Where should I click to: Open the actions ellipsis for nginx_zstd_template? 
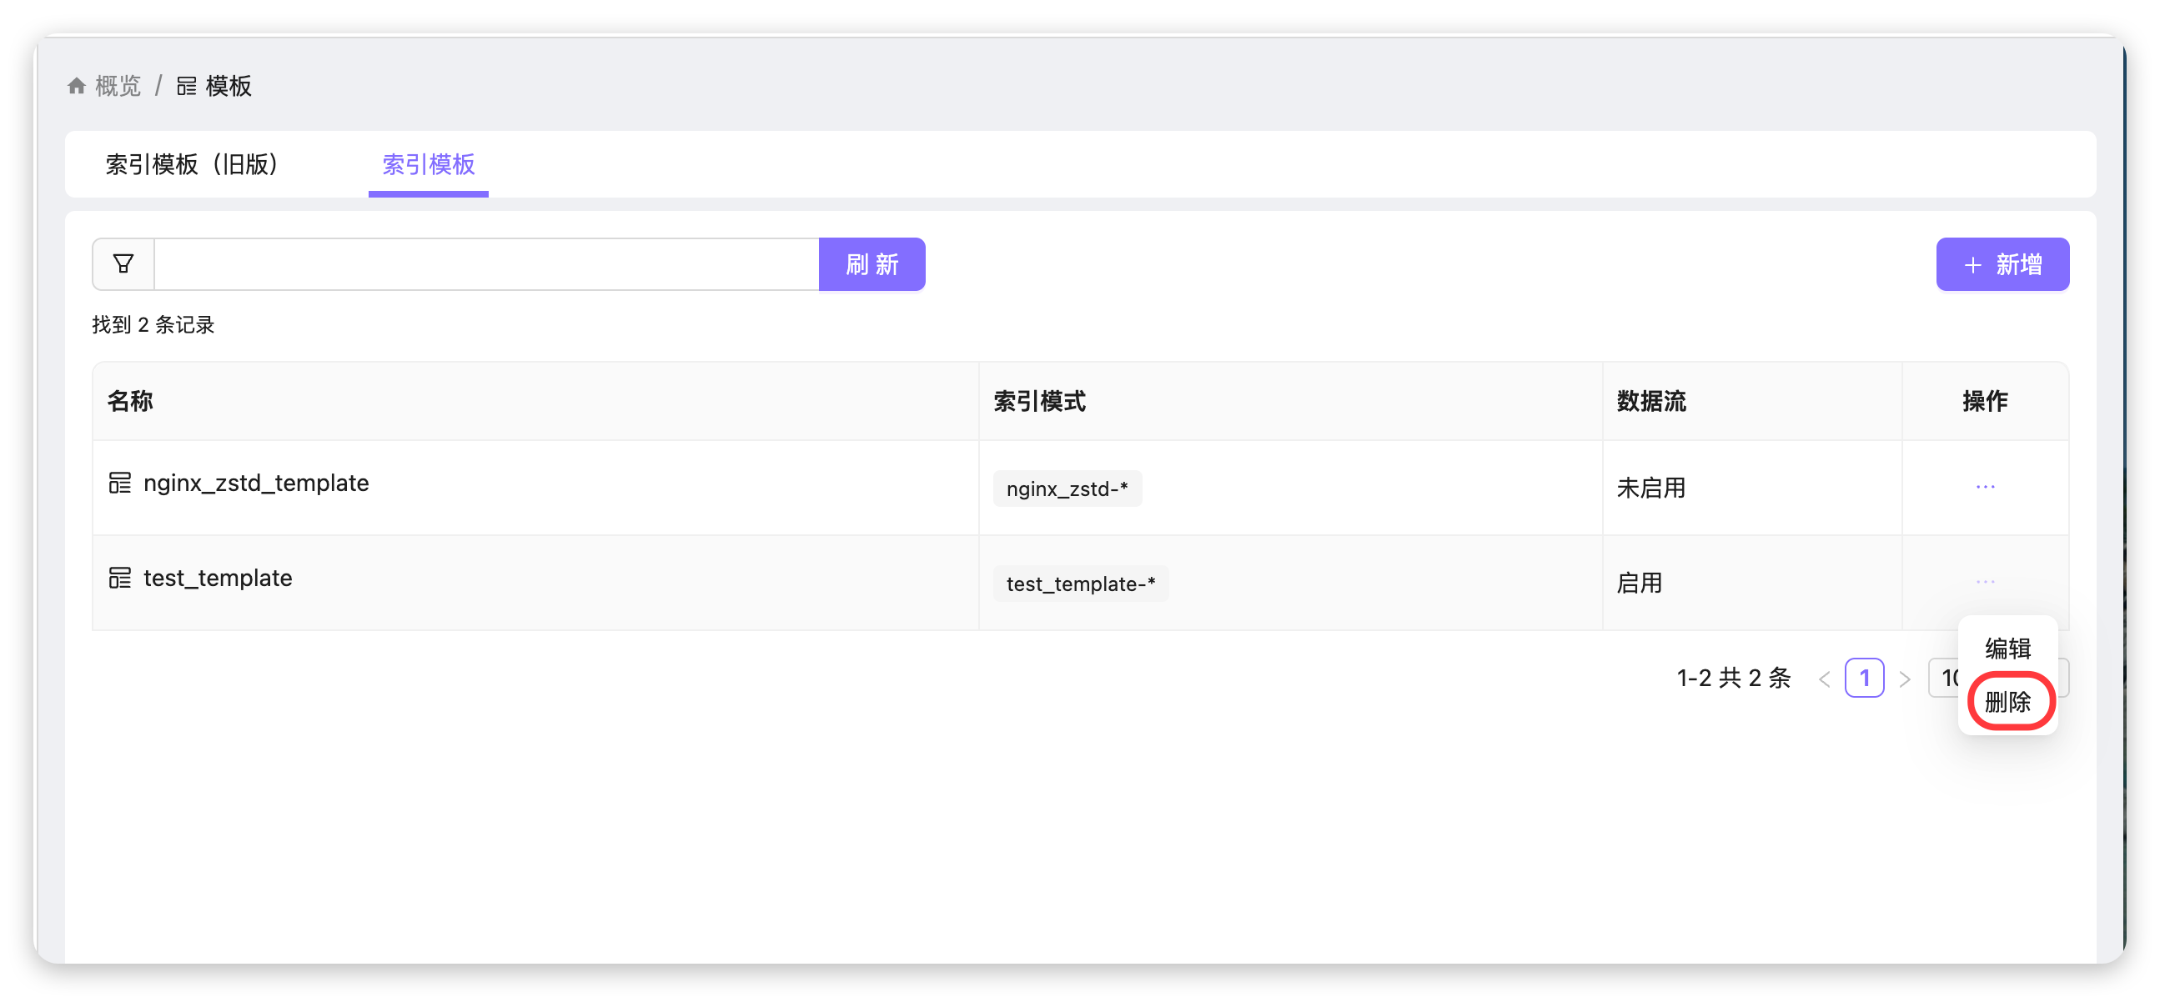coord(1984,487)
